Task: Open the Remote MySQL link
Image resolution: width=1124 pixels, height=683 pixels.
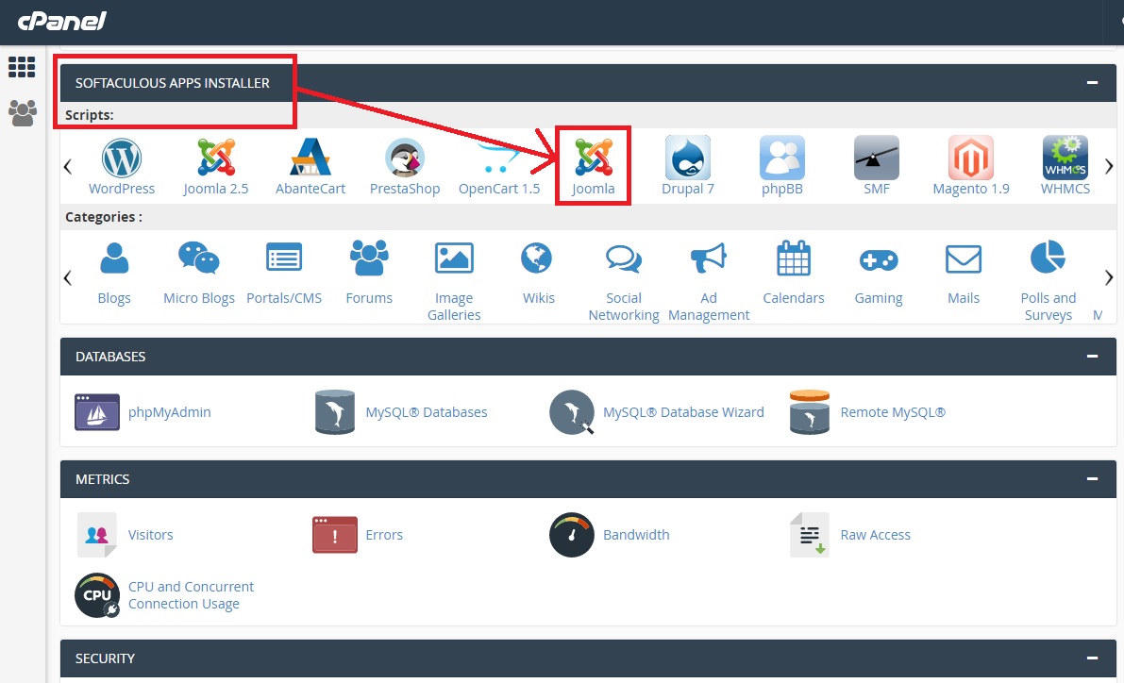Action: (893, 412)
